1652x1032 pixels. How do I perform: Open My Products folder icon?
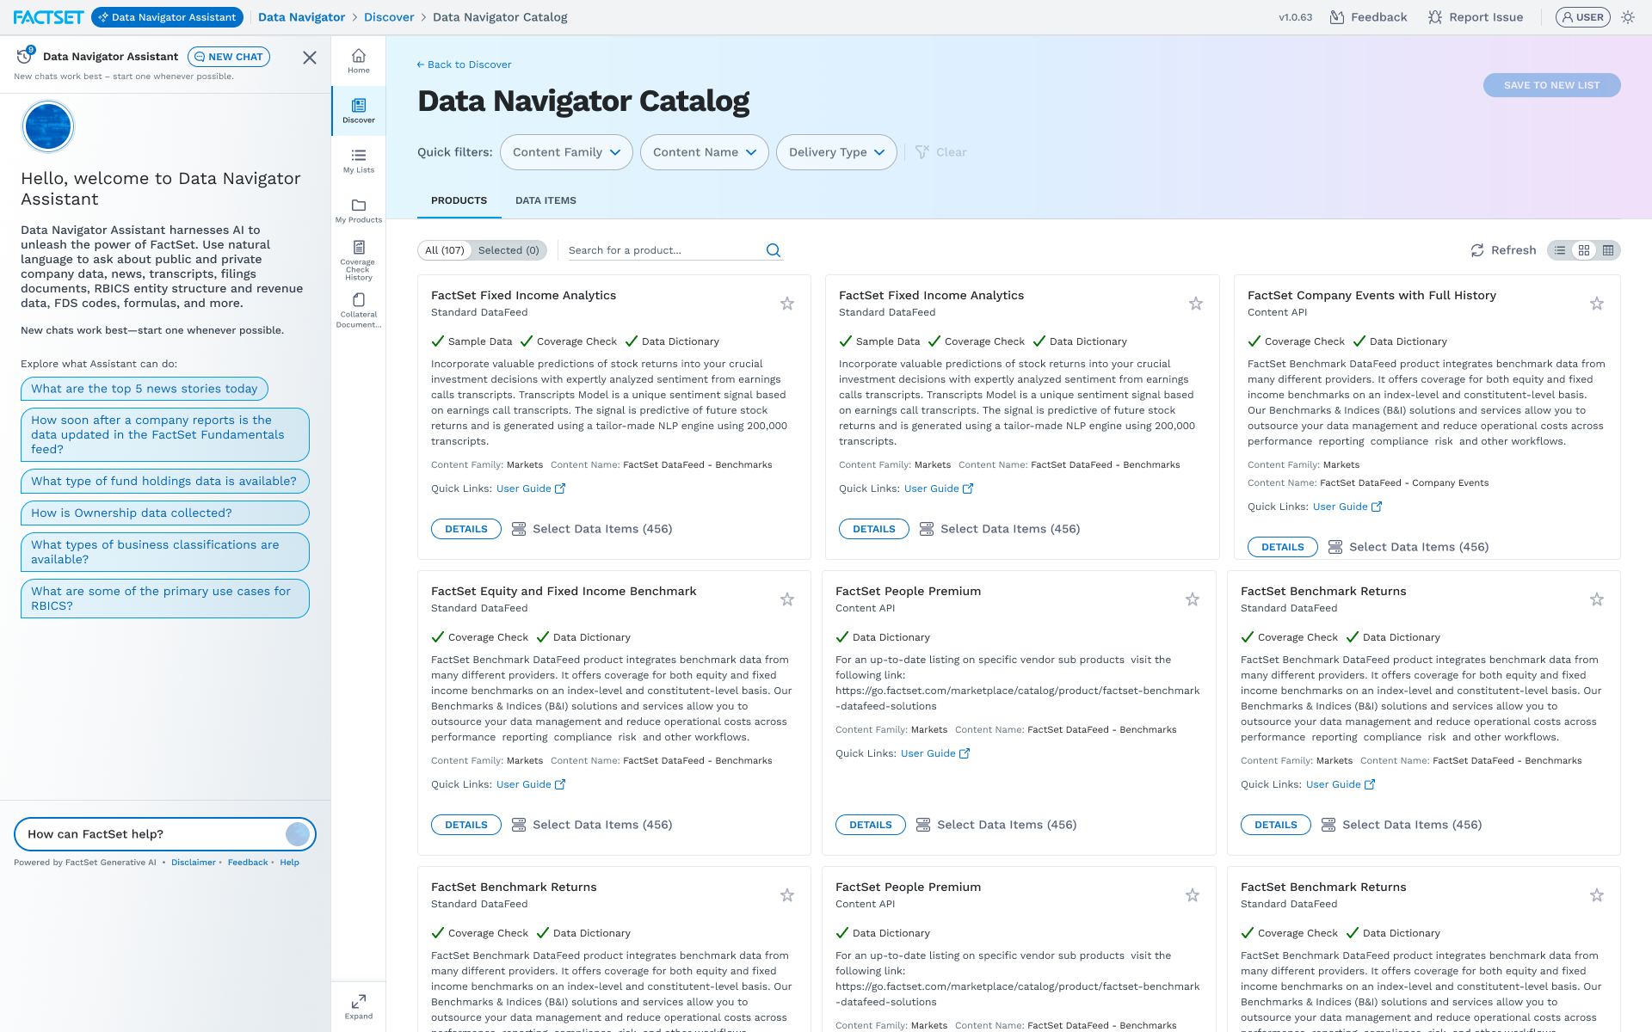coord(359,211)
